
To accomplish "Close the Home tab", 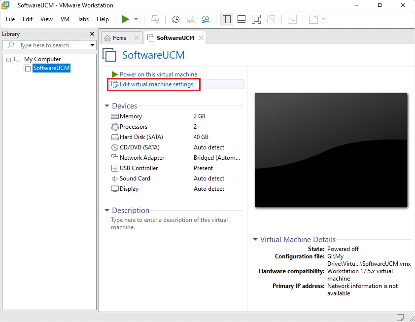I will [x=137, y=38].
